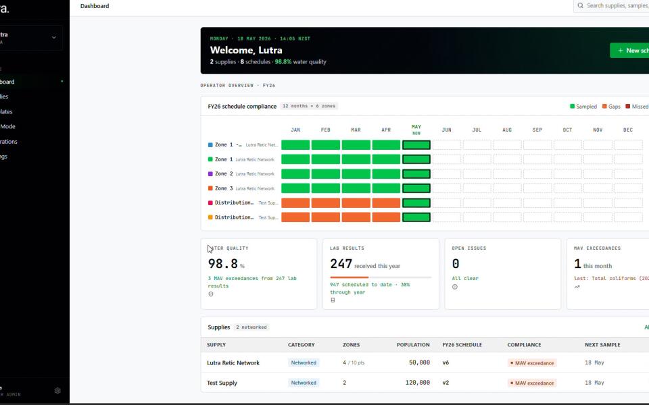Click Zone 3 row's April cell
649x405 pixels.
(x=386, y=188)
